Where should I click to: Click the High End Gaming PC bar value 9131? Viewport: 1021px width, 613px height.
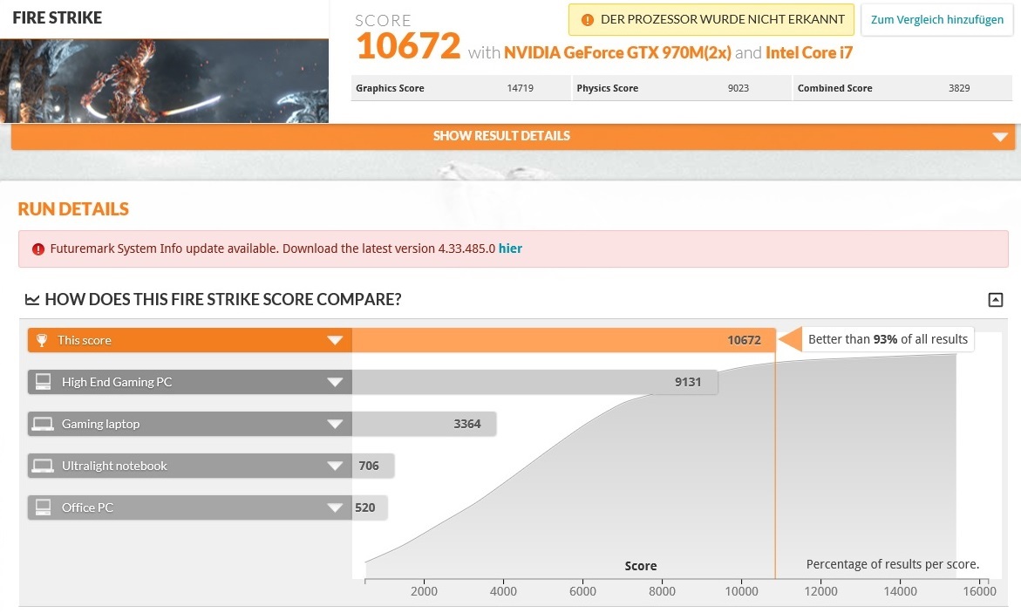point(688,382)
